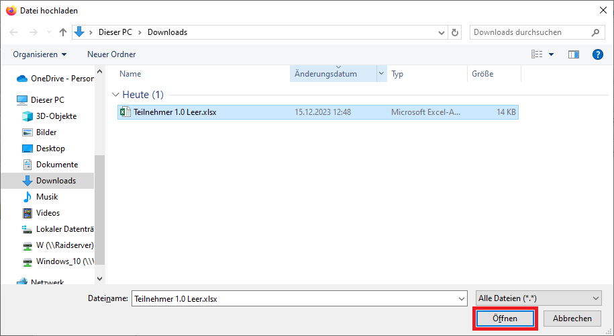Change the view layout icon
This screenshot has height=336, width=614.
click(537, 54)
